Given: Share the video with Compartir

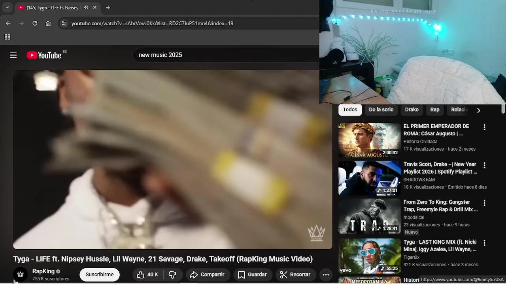Looking at the screenshot, I should point(207,275).
